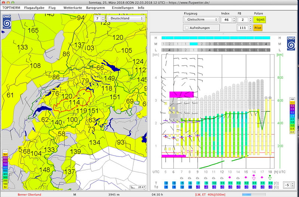Click the orange Pilot button
Screen dimensions: 299x197
[x=258, y=28]
